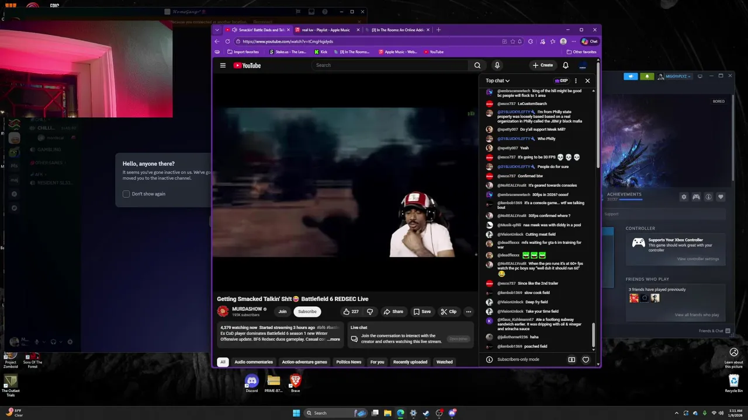Open the Edge Copilot Chat button
The width and height of the screenshot is (748, 420).
[x=590, y=41]
